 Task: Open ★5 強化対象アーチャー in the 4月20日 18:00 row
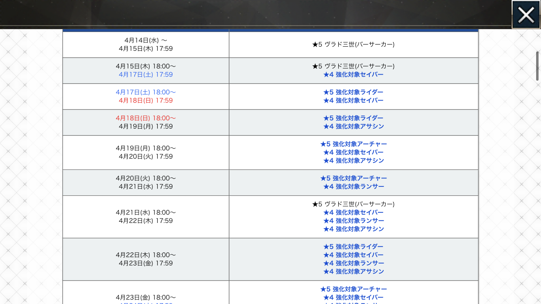coord(353,178)
